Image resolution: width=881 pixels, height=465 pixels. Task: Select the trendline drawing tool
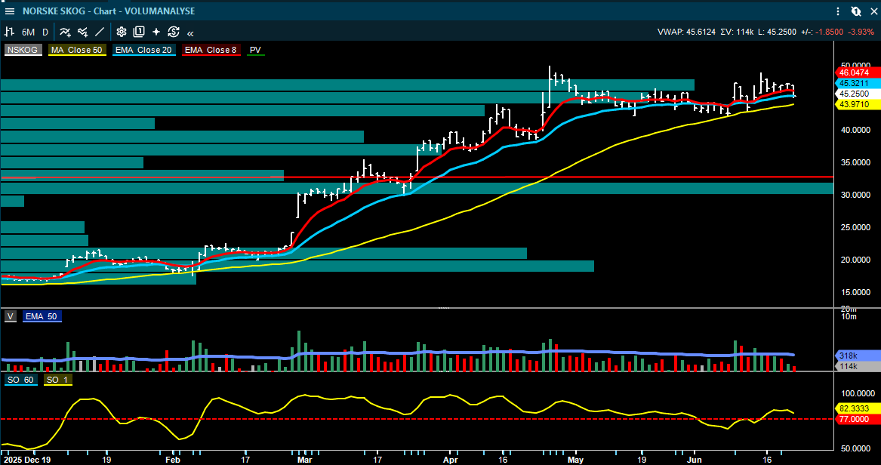coord(100,32)
